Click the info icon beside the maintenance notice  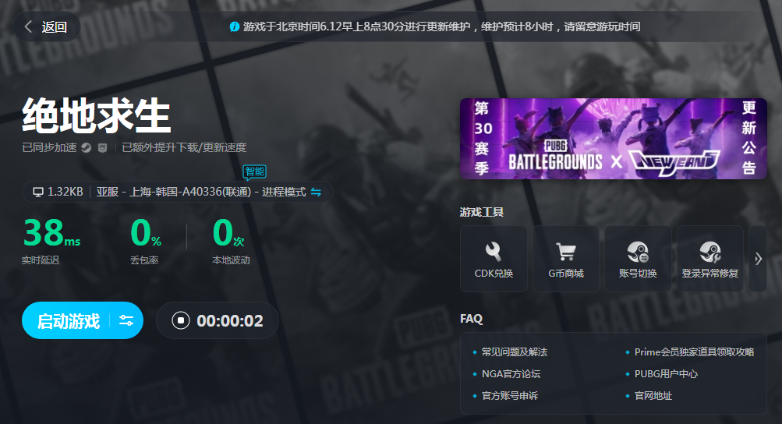(x=235, y=26)
